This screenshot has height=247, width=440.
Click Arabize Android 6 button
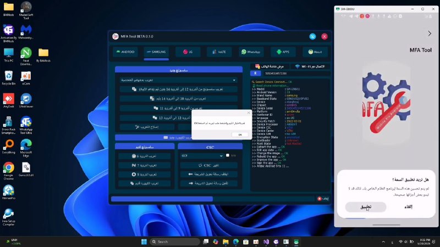[144, 156]
